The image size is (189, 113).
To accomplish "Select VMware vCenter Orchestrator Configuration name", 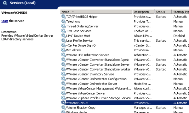I will click(96, 79).
